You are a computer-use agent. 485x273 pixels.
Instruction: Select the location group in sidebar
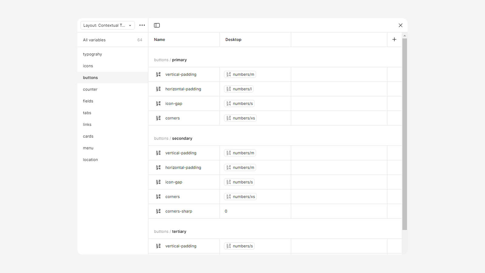pyautogui.click(x=90, y=160)
